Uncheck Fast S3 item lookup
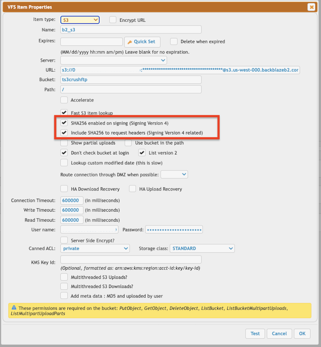Screen dimensions: 321x347 click(x=64, y=113)
